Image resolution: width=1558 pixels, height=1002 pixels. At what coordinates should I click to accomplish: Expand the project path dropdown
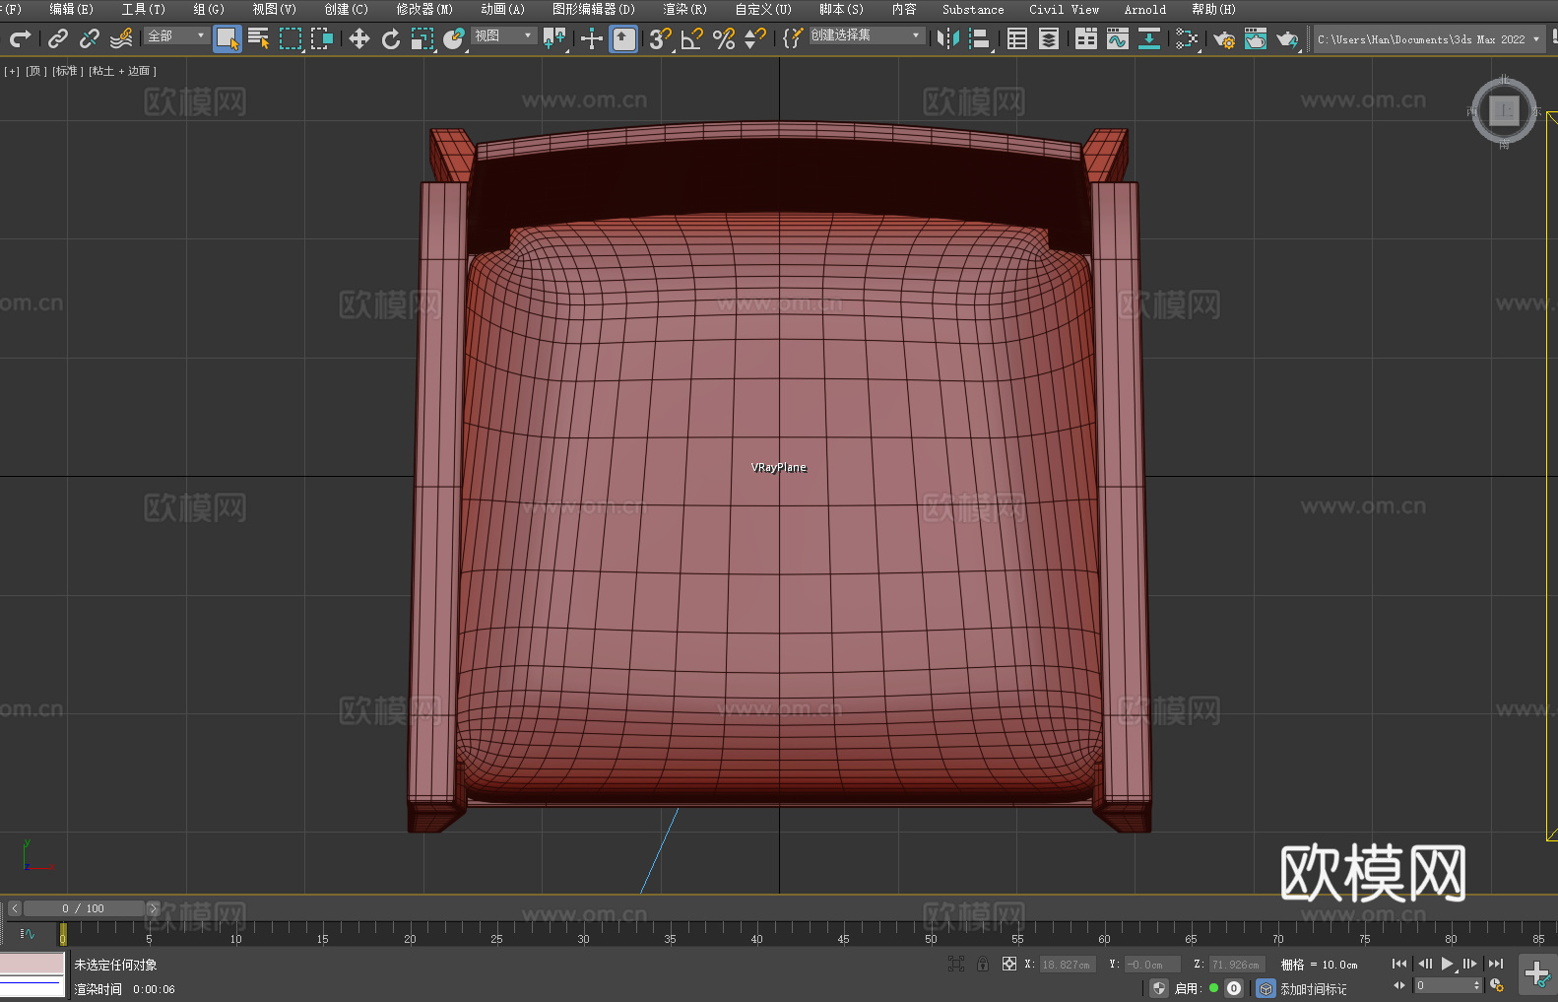(1536, 39)
